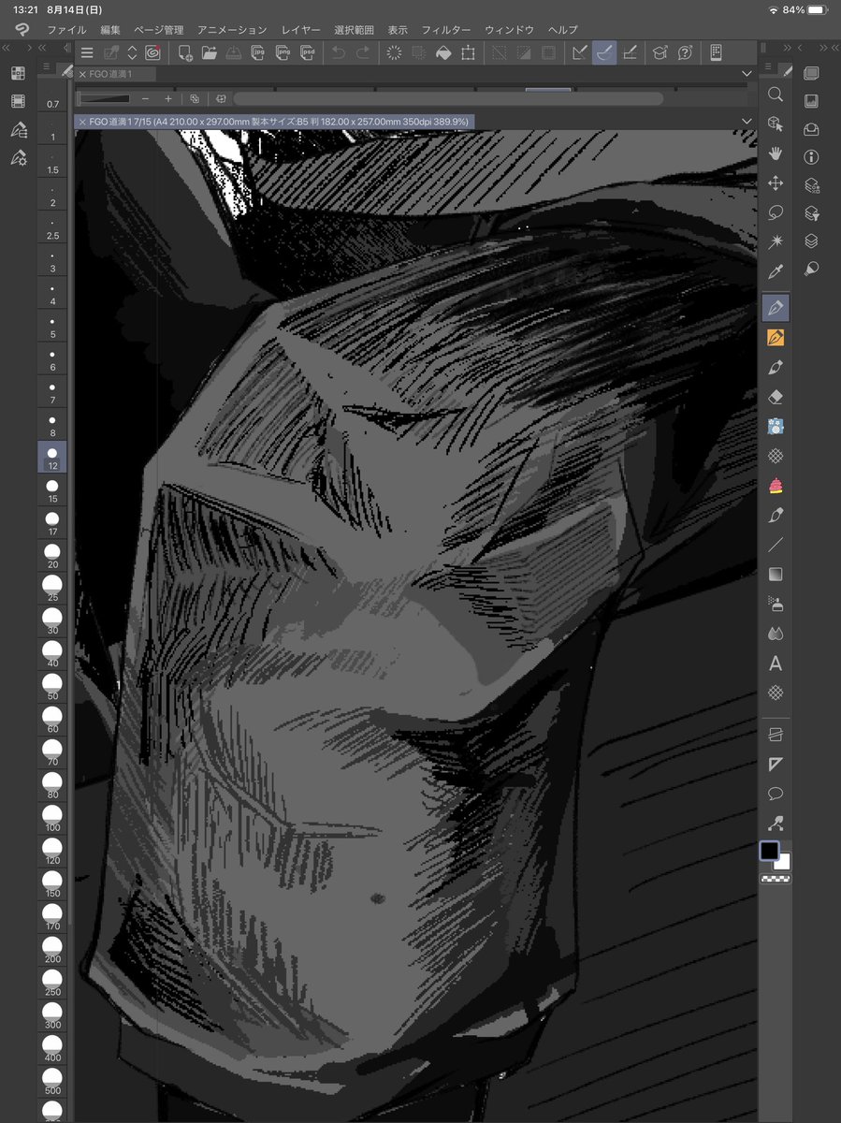This screenshot has height=1123, width=841.
Task: Open the フィルター menu
Action: click(x=444, y=30)
